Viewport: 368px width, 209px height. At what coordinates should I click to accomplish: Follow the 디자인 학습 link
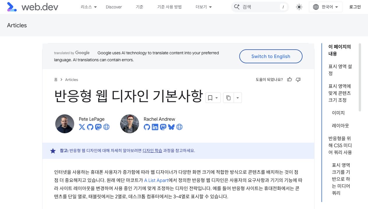coord(152,151)
